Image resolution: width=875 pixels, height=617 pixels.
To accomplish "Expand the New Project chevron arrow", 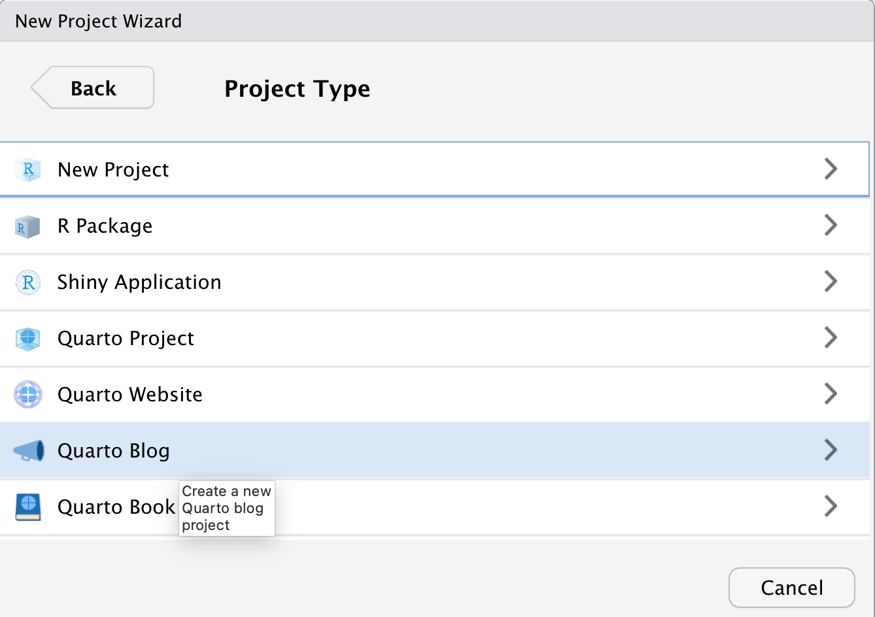I will [831, 169].
